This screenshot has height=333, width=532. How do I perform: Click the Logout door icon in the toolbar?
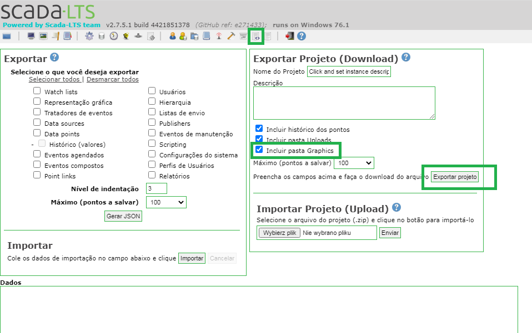(289, 36)
